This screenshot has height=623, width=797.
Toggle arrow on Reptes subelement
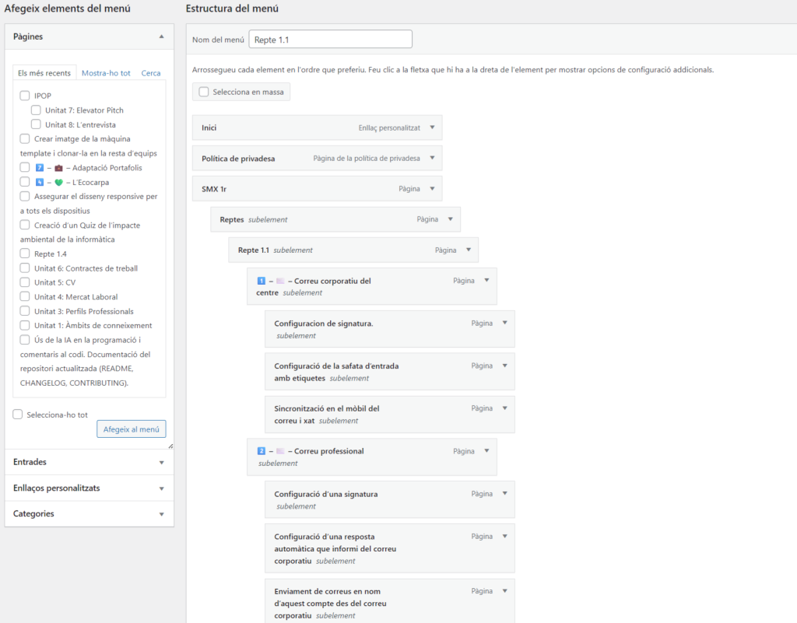(450, 219)
